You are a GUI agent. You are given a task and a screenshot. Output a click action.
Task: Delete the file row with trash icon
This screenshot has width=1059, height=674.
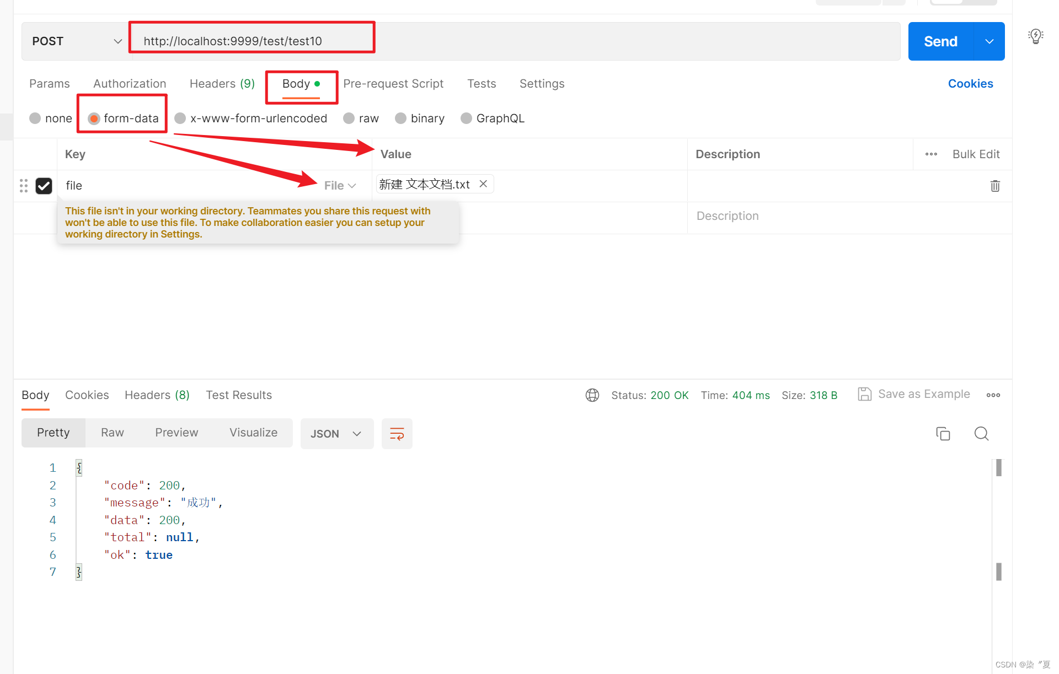tap(994, 186)
